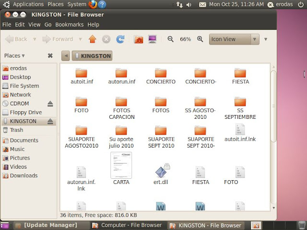Open the power/session menu icon

pyautogui.click(x=301, y=4)
